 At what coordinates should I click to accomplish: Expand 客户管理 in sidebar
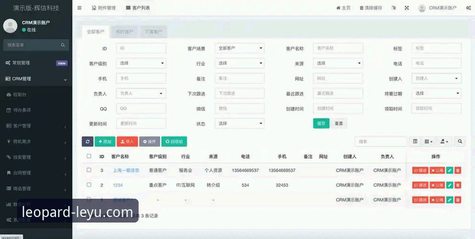click(36, 126)
